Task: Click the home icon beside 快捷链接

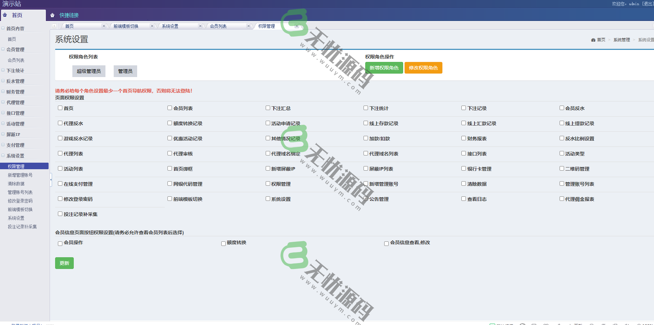Action: [52, 15]
